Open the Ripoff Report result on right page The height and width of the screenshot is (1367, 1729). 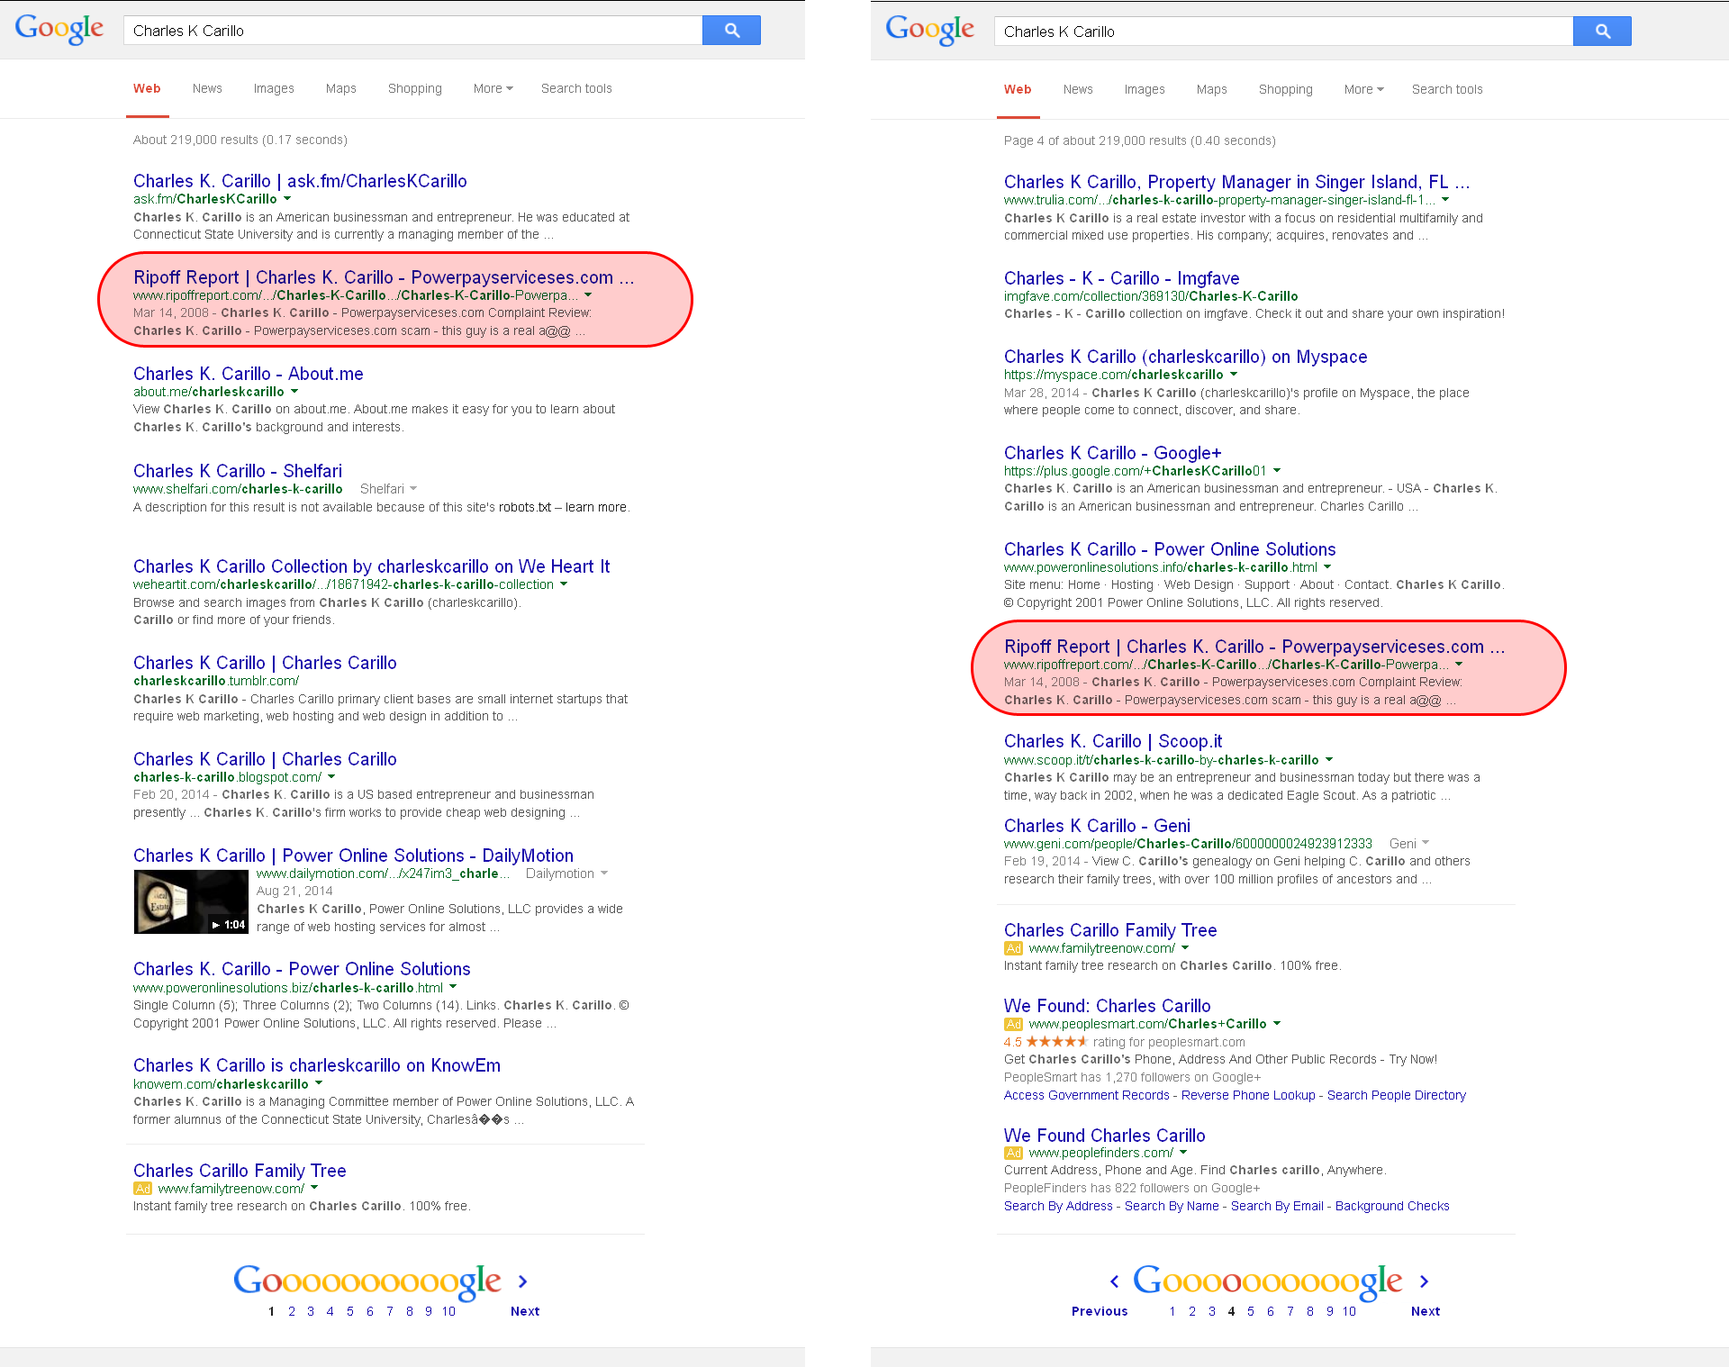[1254, 647]
